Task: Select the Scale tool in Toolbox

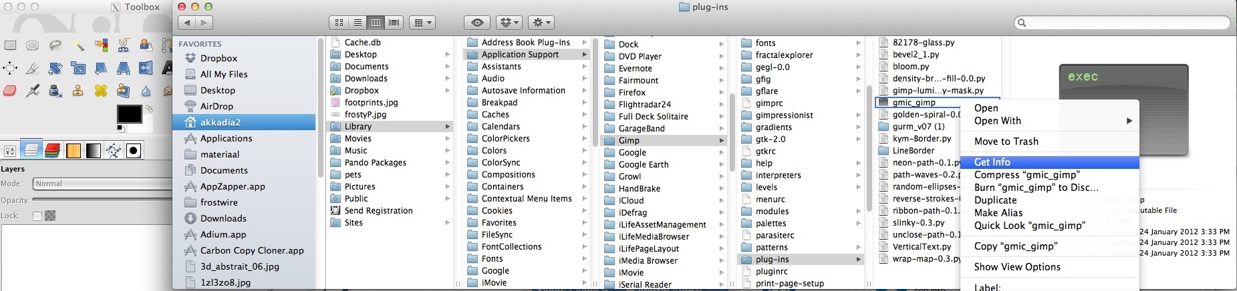Action: [78, 68]
